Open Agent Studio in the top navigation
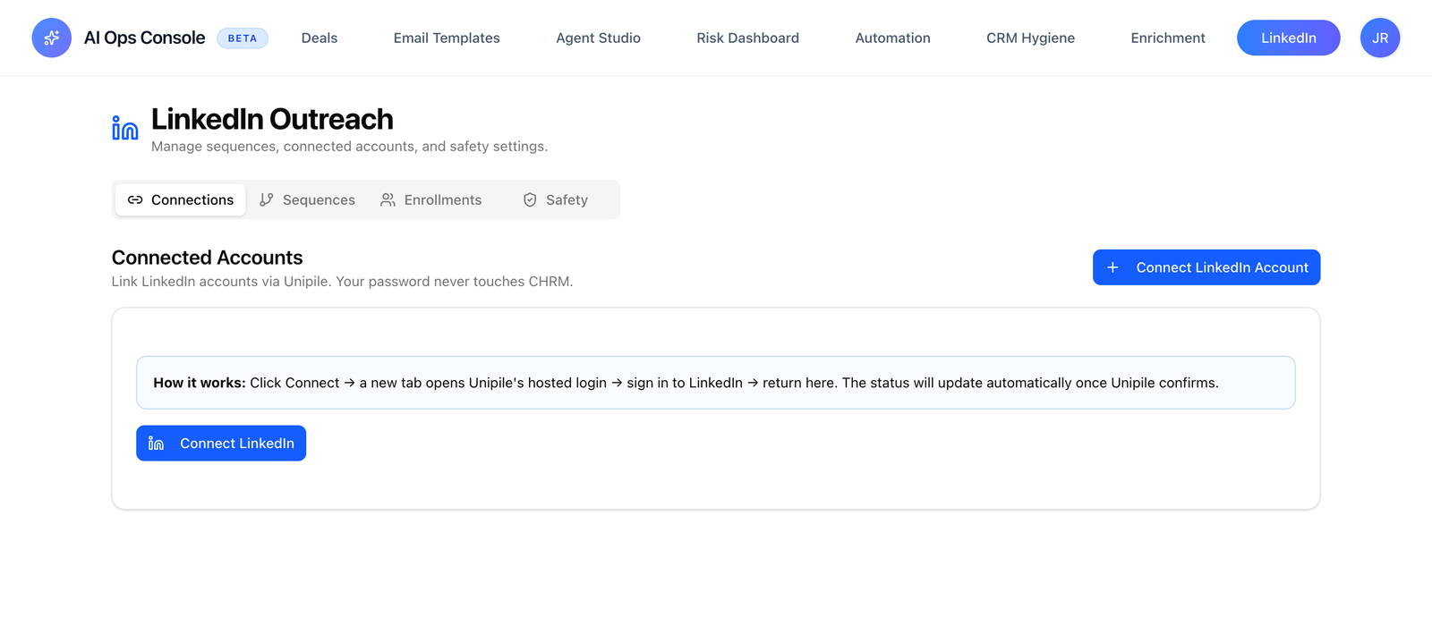Viewport: 1432px width, 626px height. [598, 38]
